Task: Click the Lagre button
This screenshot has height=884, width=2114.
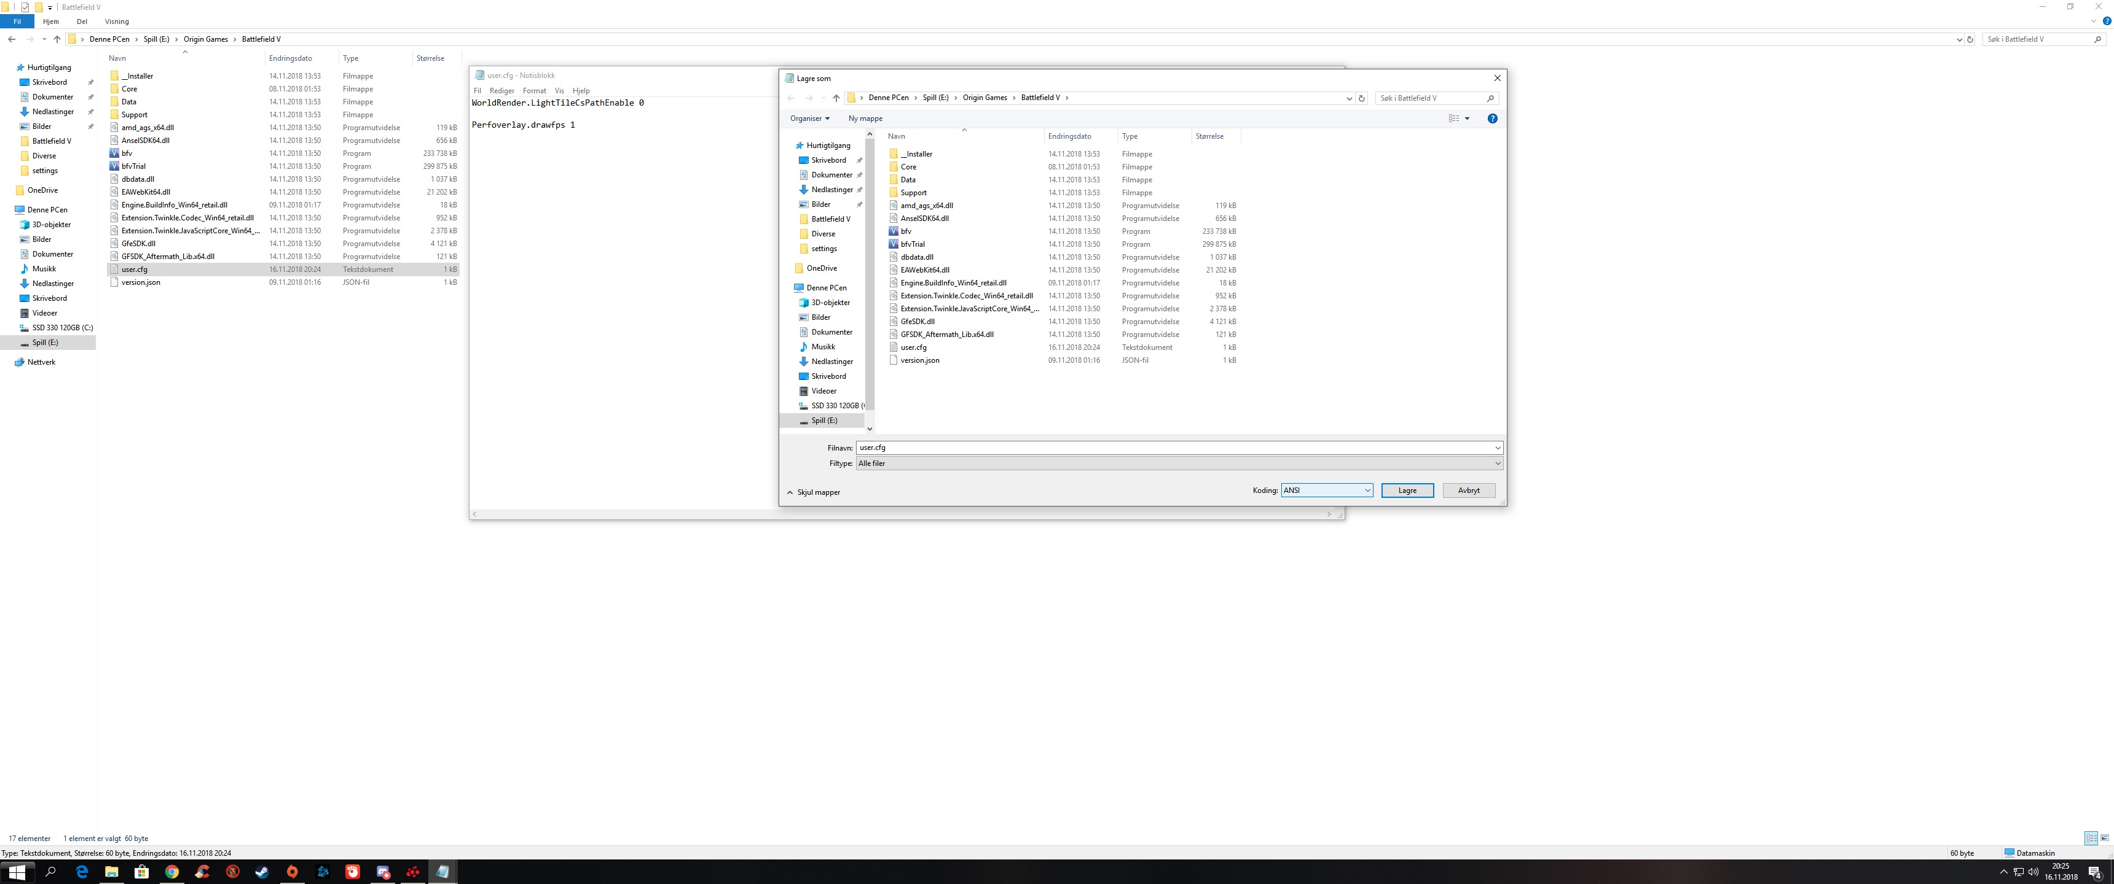Action: tap(1407, 490)
